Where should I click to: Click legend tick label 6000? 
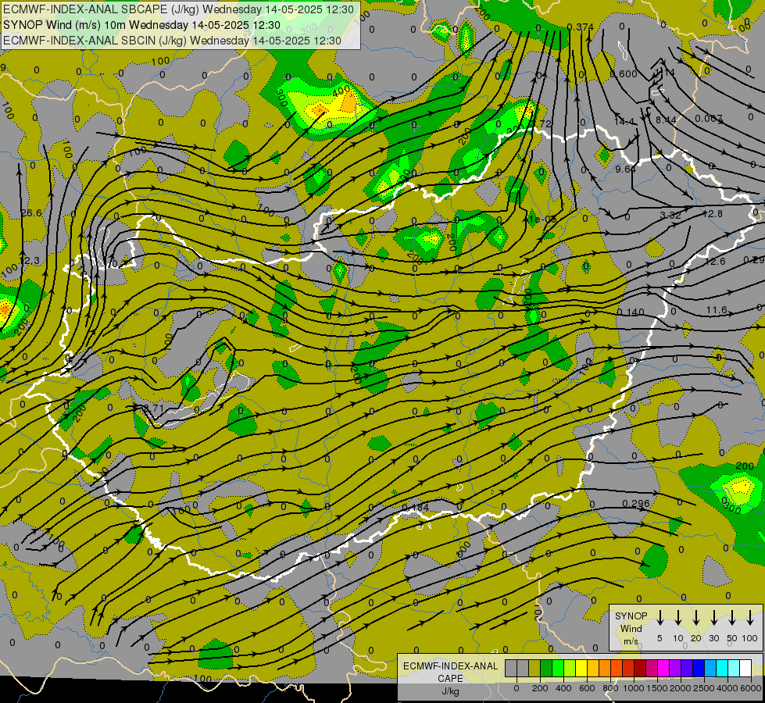point(750,688)
